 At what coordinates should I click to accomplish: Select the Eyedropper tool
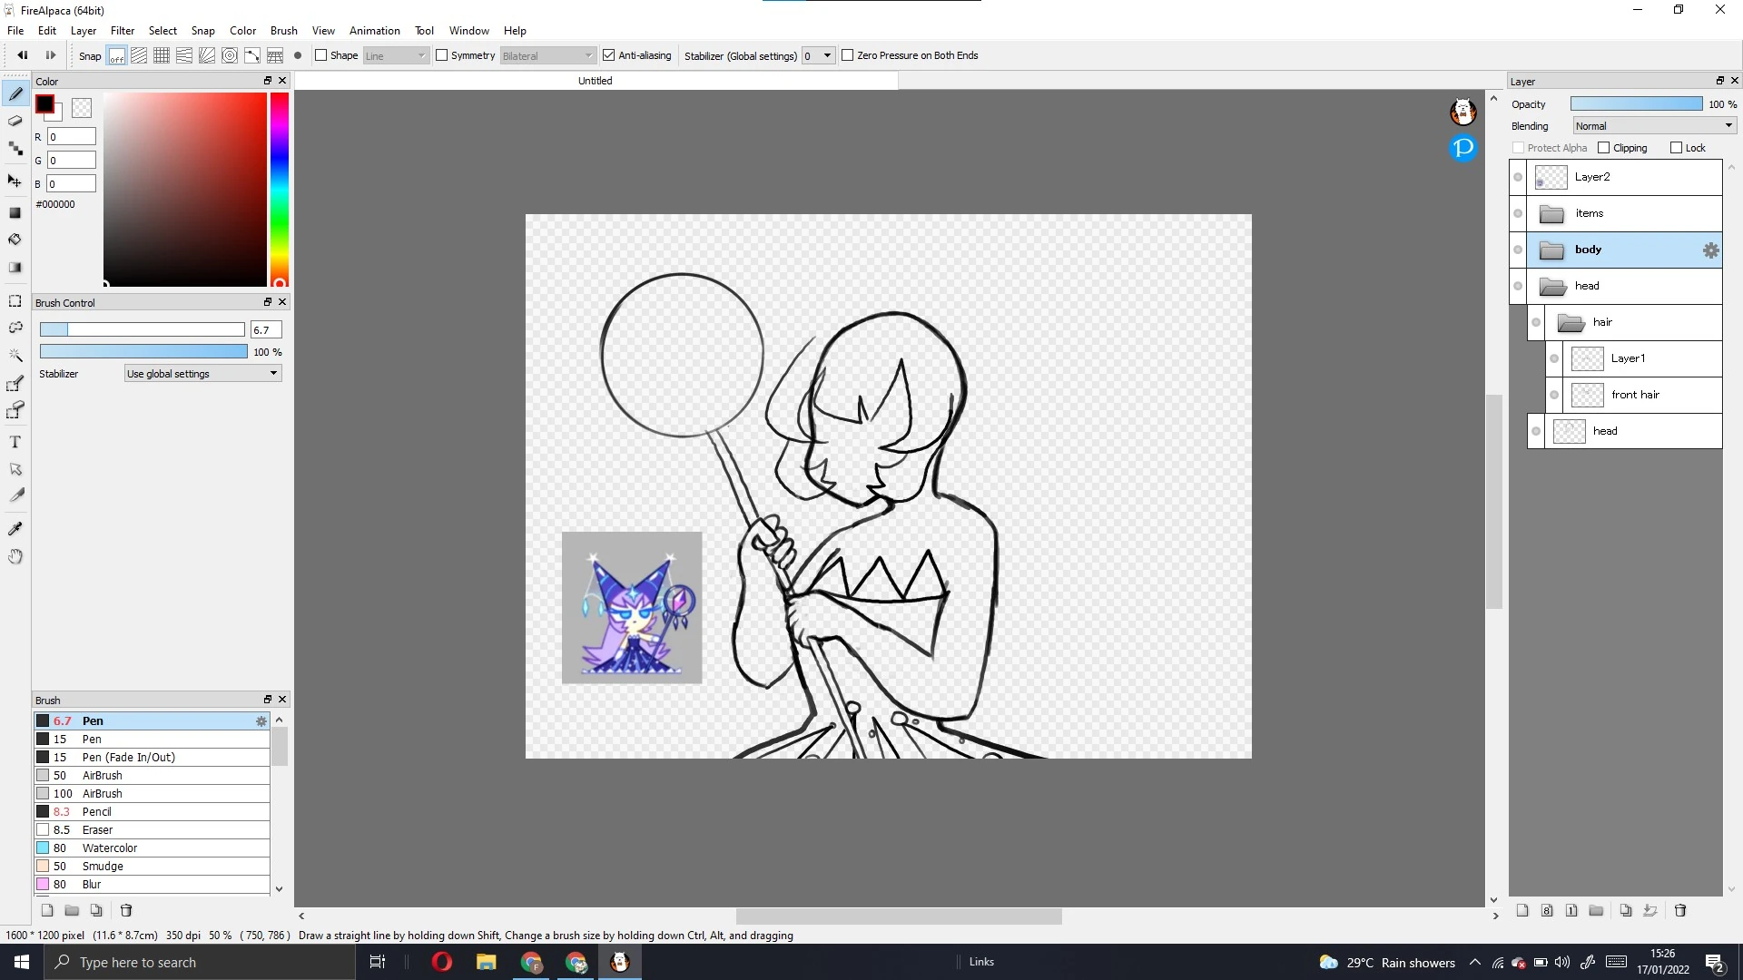[15, 528]
